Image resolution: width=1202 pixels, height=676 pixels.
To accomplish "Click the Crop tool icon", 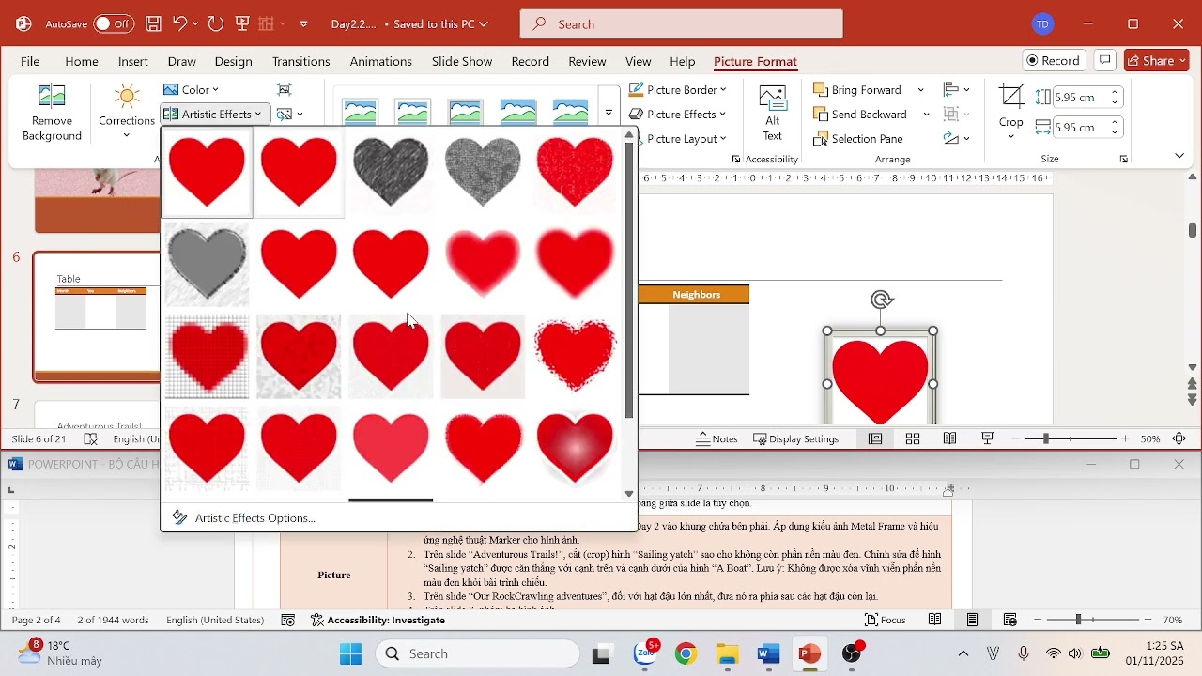I will point(1011,97).
